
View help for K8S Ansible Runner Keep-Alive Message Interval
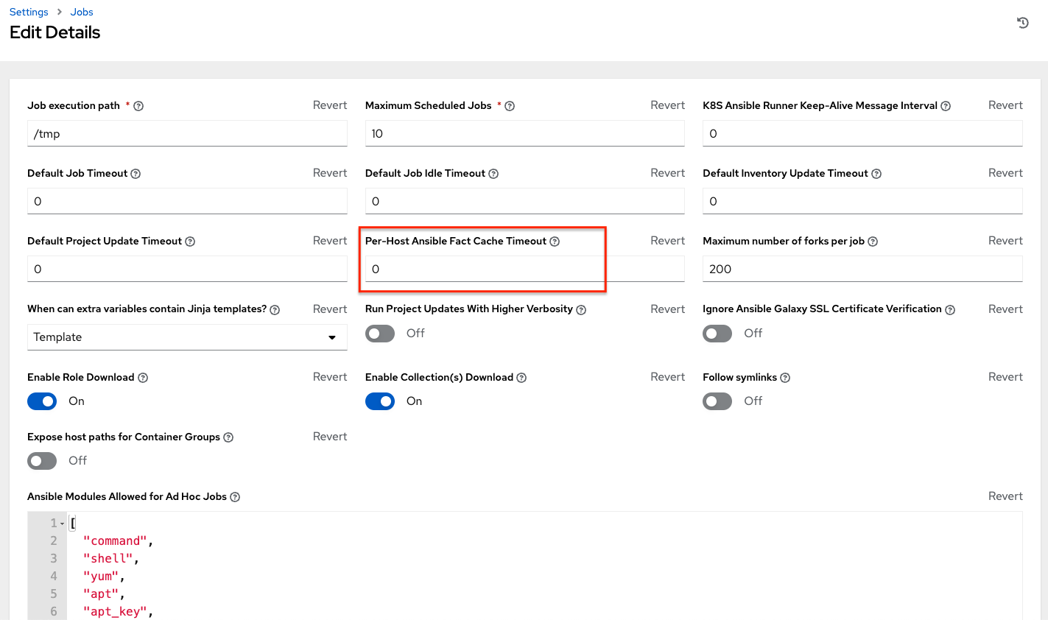pyautogui.click(x=945, y=105)
